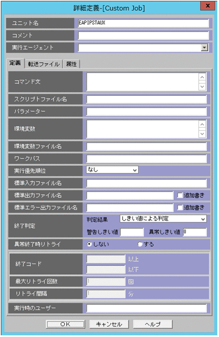Click the 最大リトライ回数 input field

[106, 282]
